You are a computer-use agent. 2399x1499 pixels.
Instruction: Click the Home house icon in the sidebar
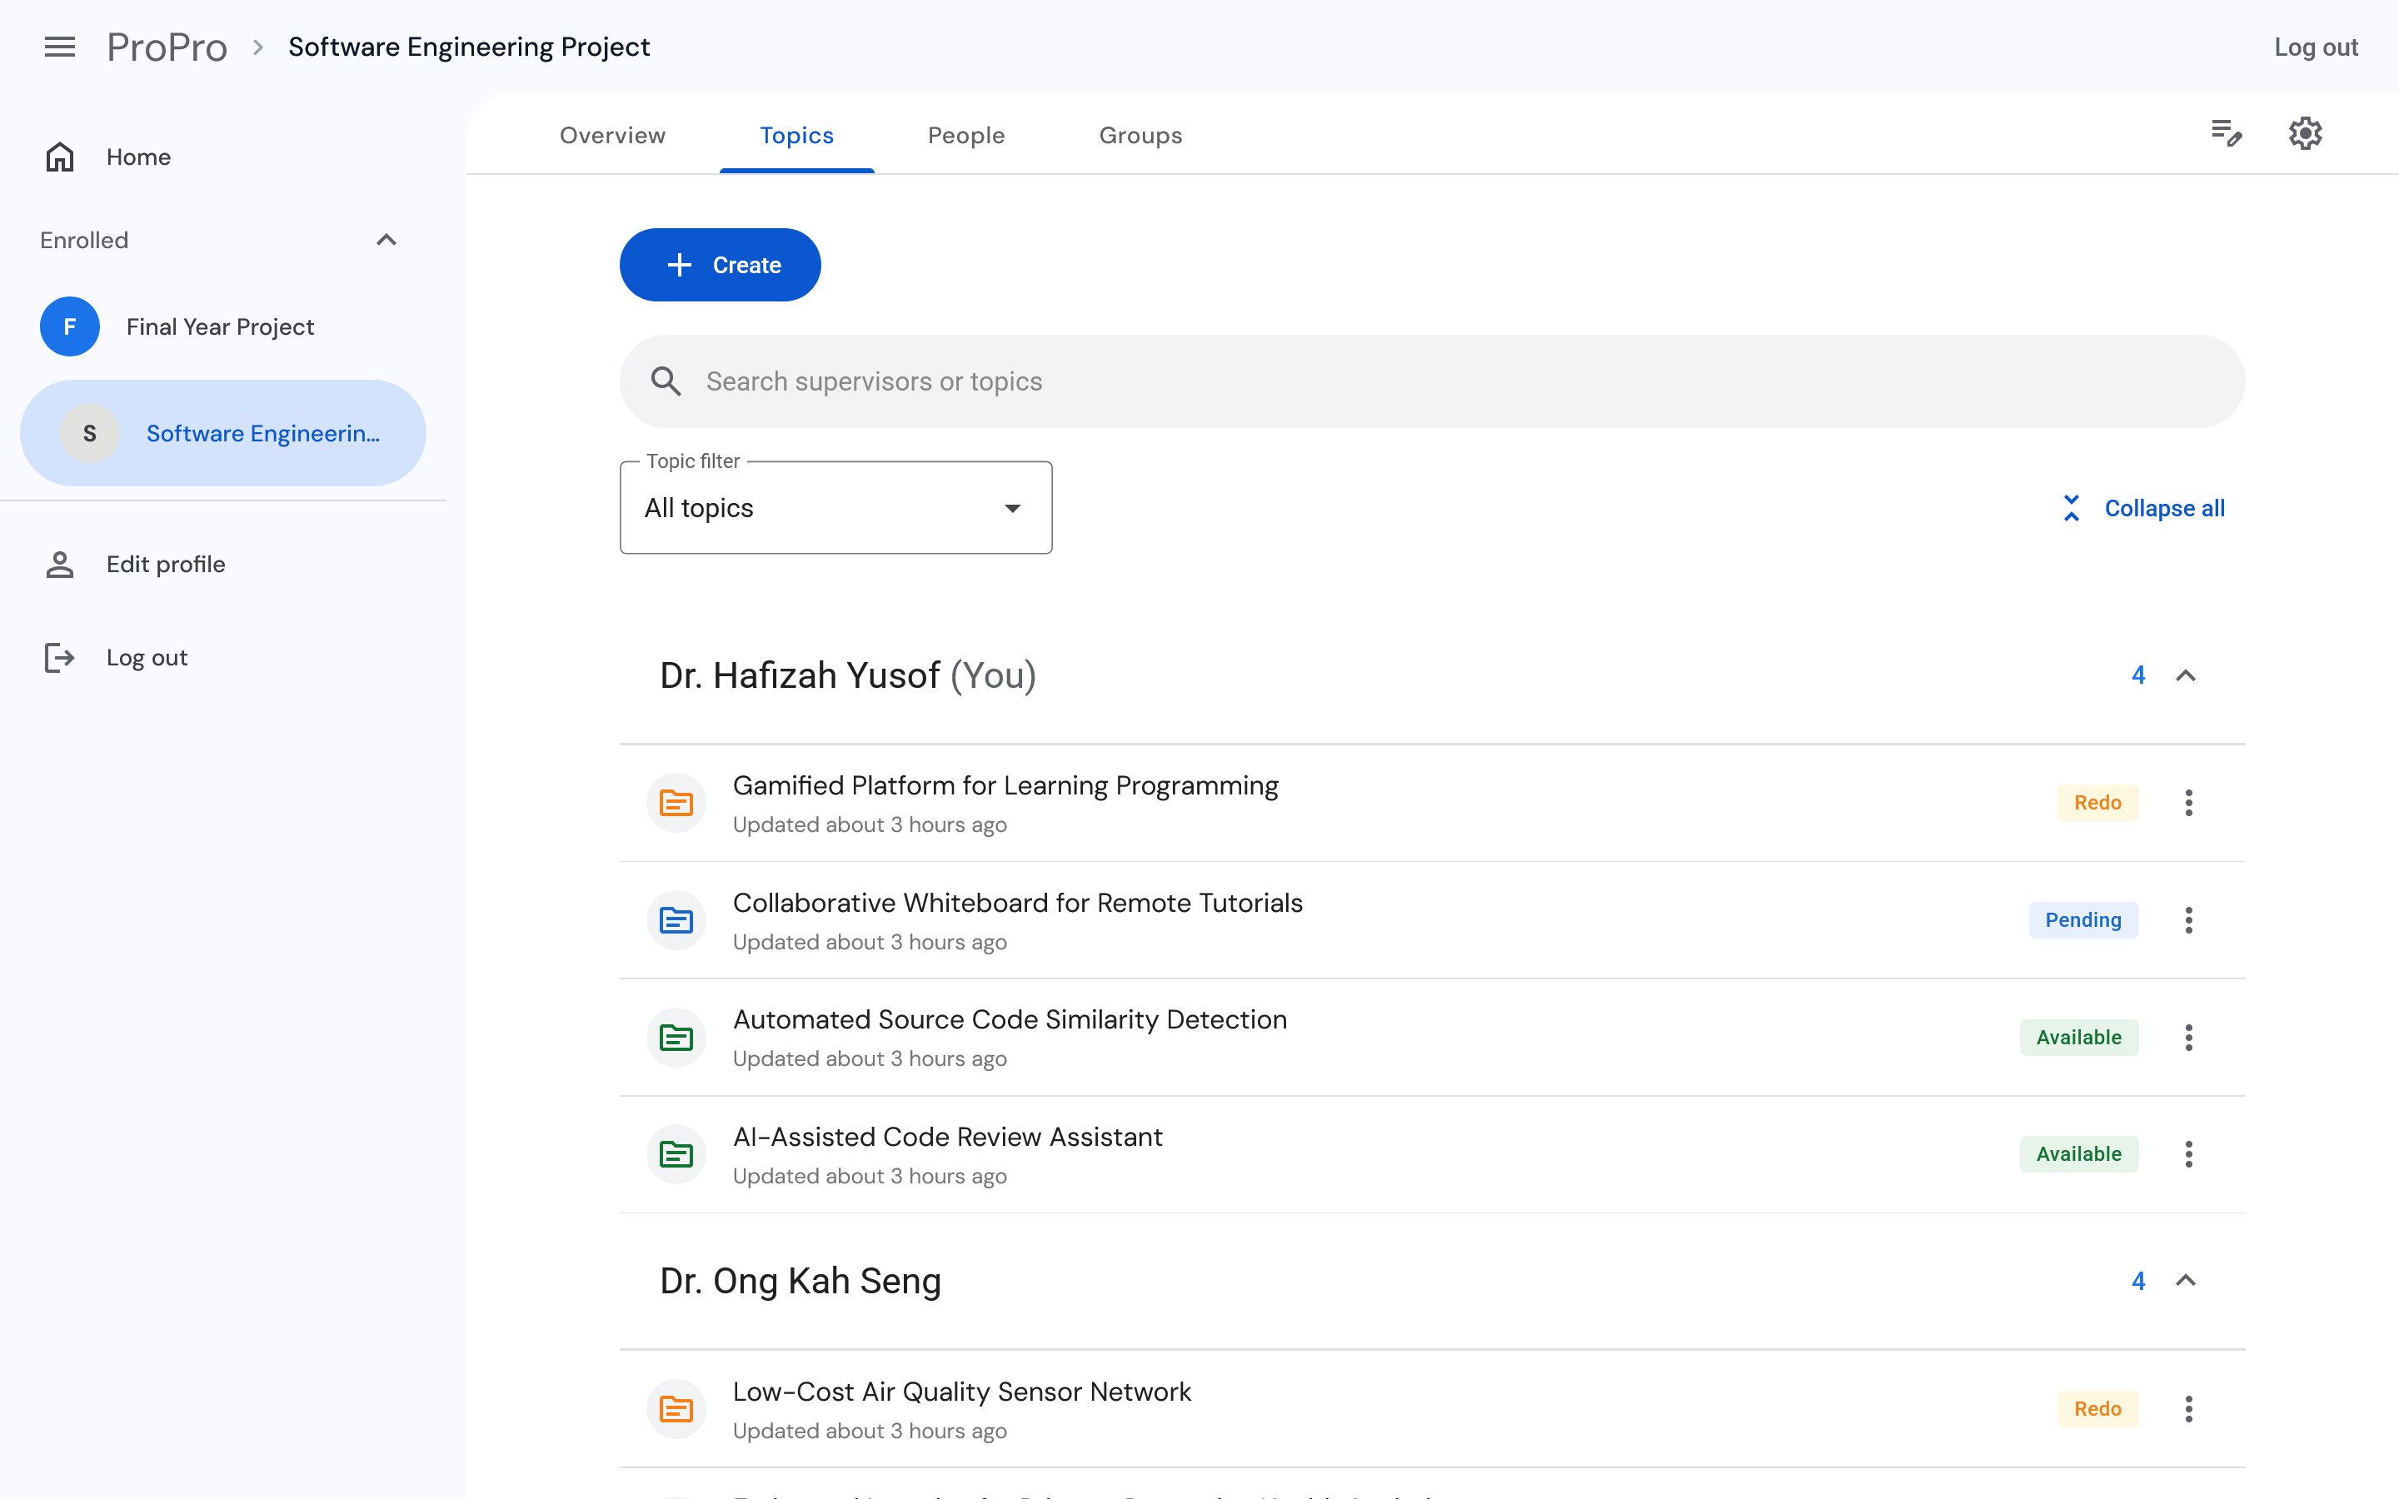[x=59, y=157]
